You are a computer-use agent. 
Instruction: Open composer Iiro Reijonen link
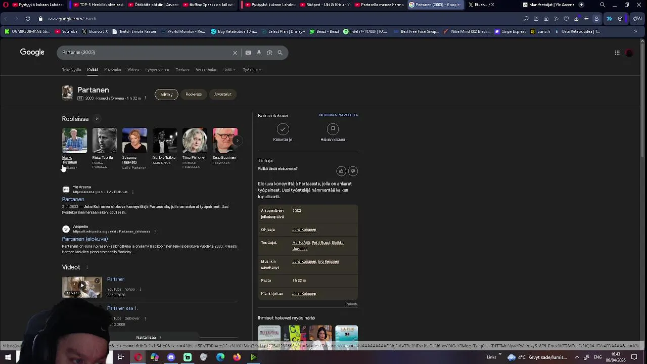329,262
